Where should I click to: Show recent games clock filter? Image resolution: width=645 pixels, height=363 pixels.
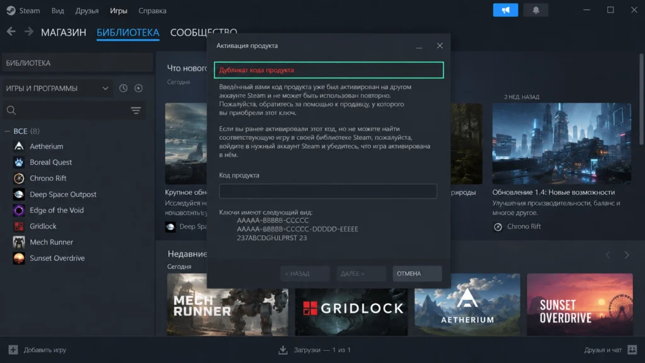click(x=123, y=88)
